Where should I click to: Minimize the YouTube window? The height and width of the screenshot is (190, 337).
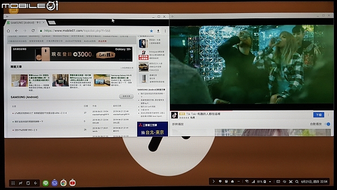tap(318, 16)
